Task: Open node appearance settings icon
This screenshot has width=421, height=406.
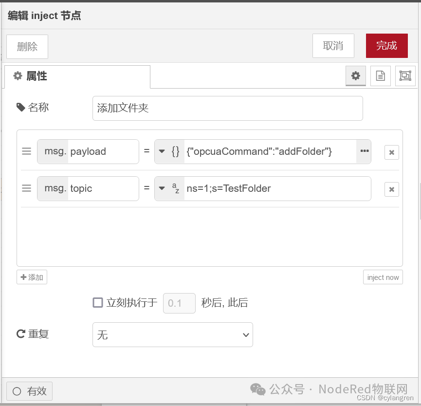Action: pos(405,76)
